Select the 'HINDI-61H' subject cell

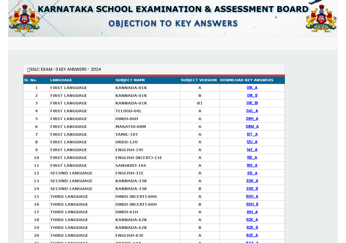point(147,212)
